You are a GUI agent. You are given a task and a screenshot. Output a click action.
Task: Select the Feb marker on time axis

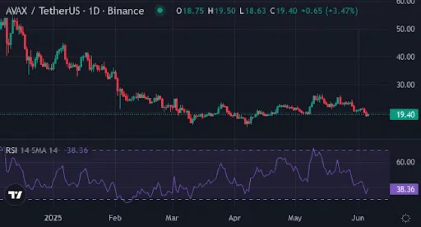[114, 218]
